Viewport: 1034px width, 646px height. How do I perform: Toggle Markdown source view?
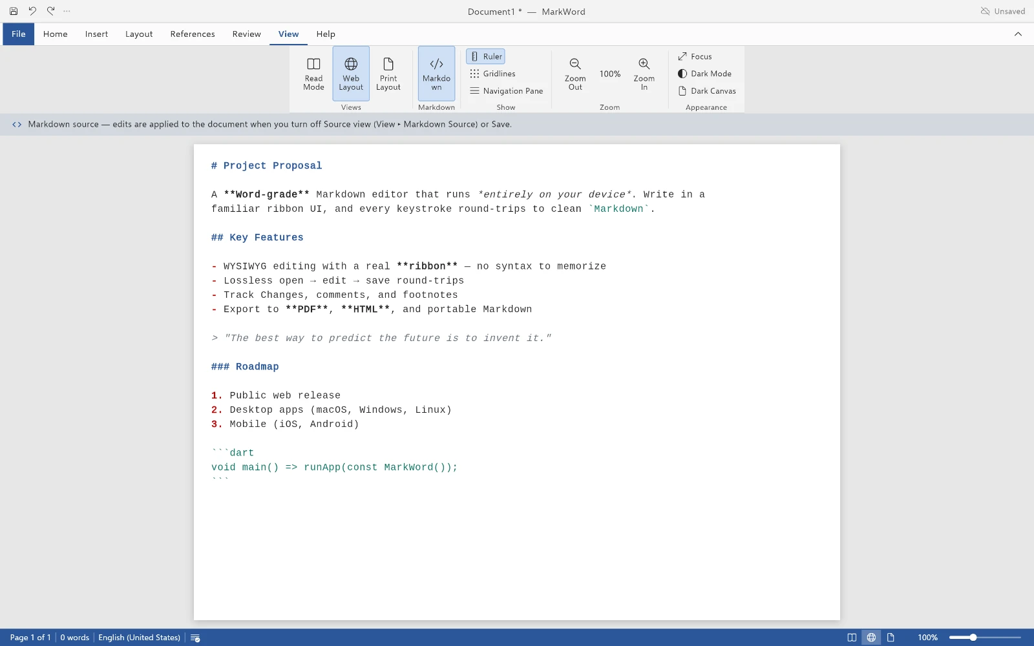click(x=436, y=74)
